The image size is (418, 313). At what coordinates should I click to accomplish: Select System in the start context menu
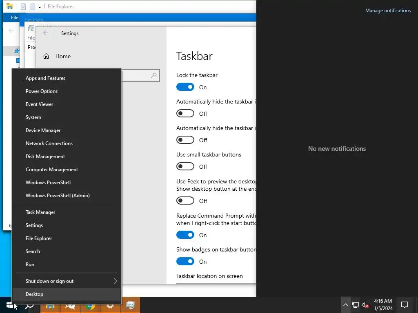pyautogui.click(x=67, y=117)
